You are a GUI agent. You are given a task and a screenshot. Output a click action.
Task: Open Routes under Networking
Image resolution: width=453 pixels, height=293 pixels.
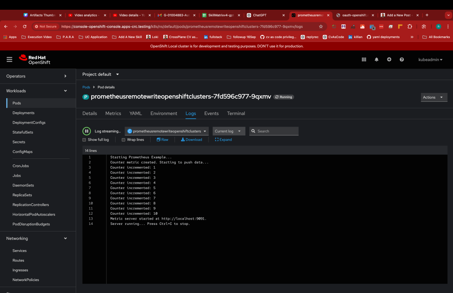18,260
